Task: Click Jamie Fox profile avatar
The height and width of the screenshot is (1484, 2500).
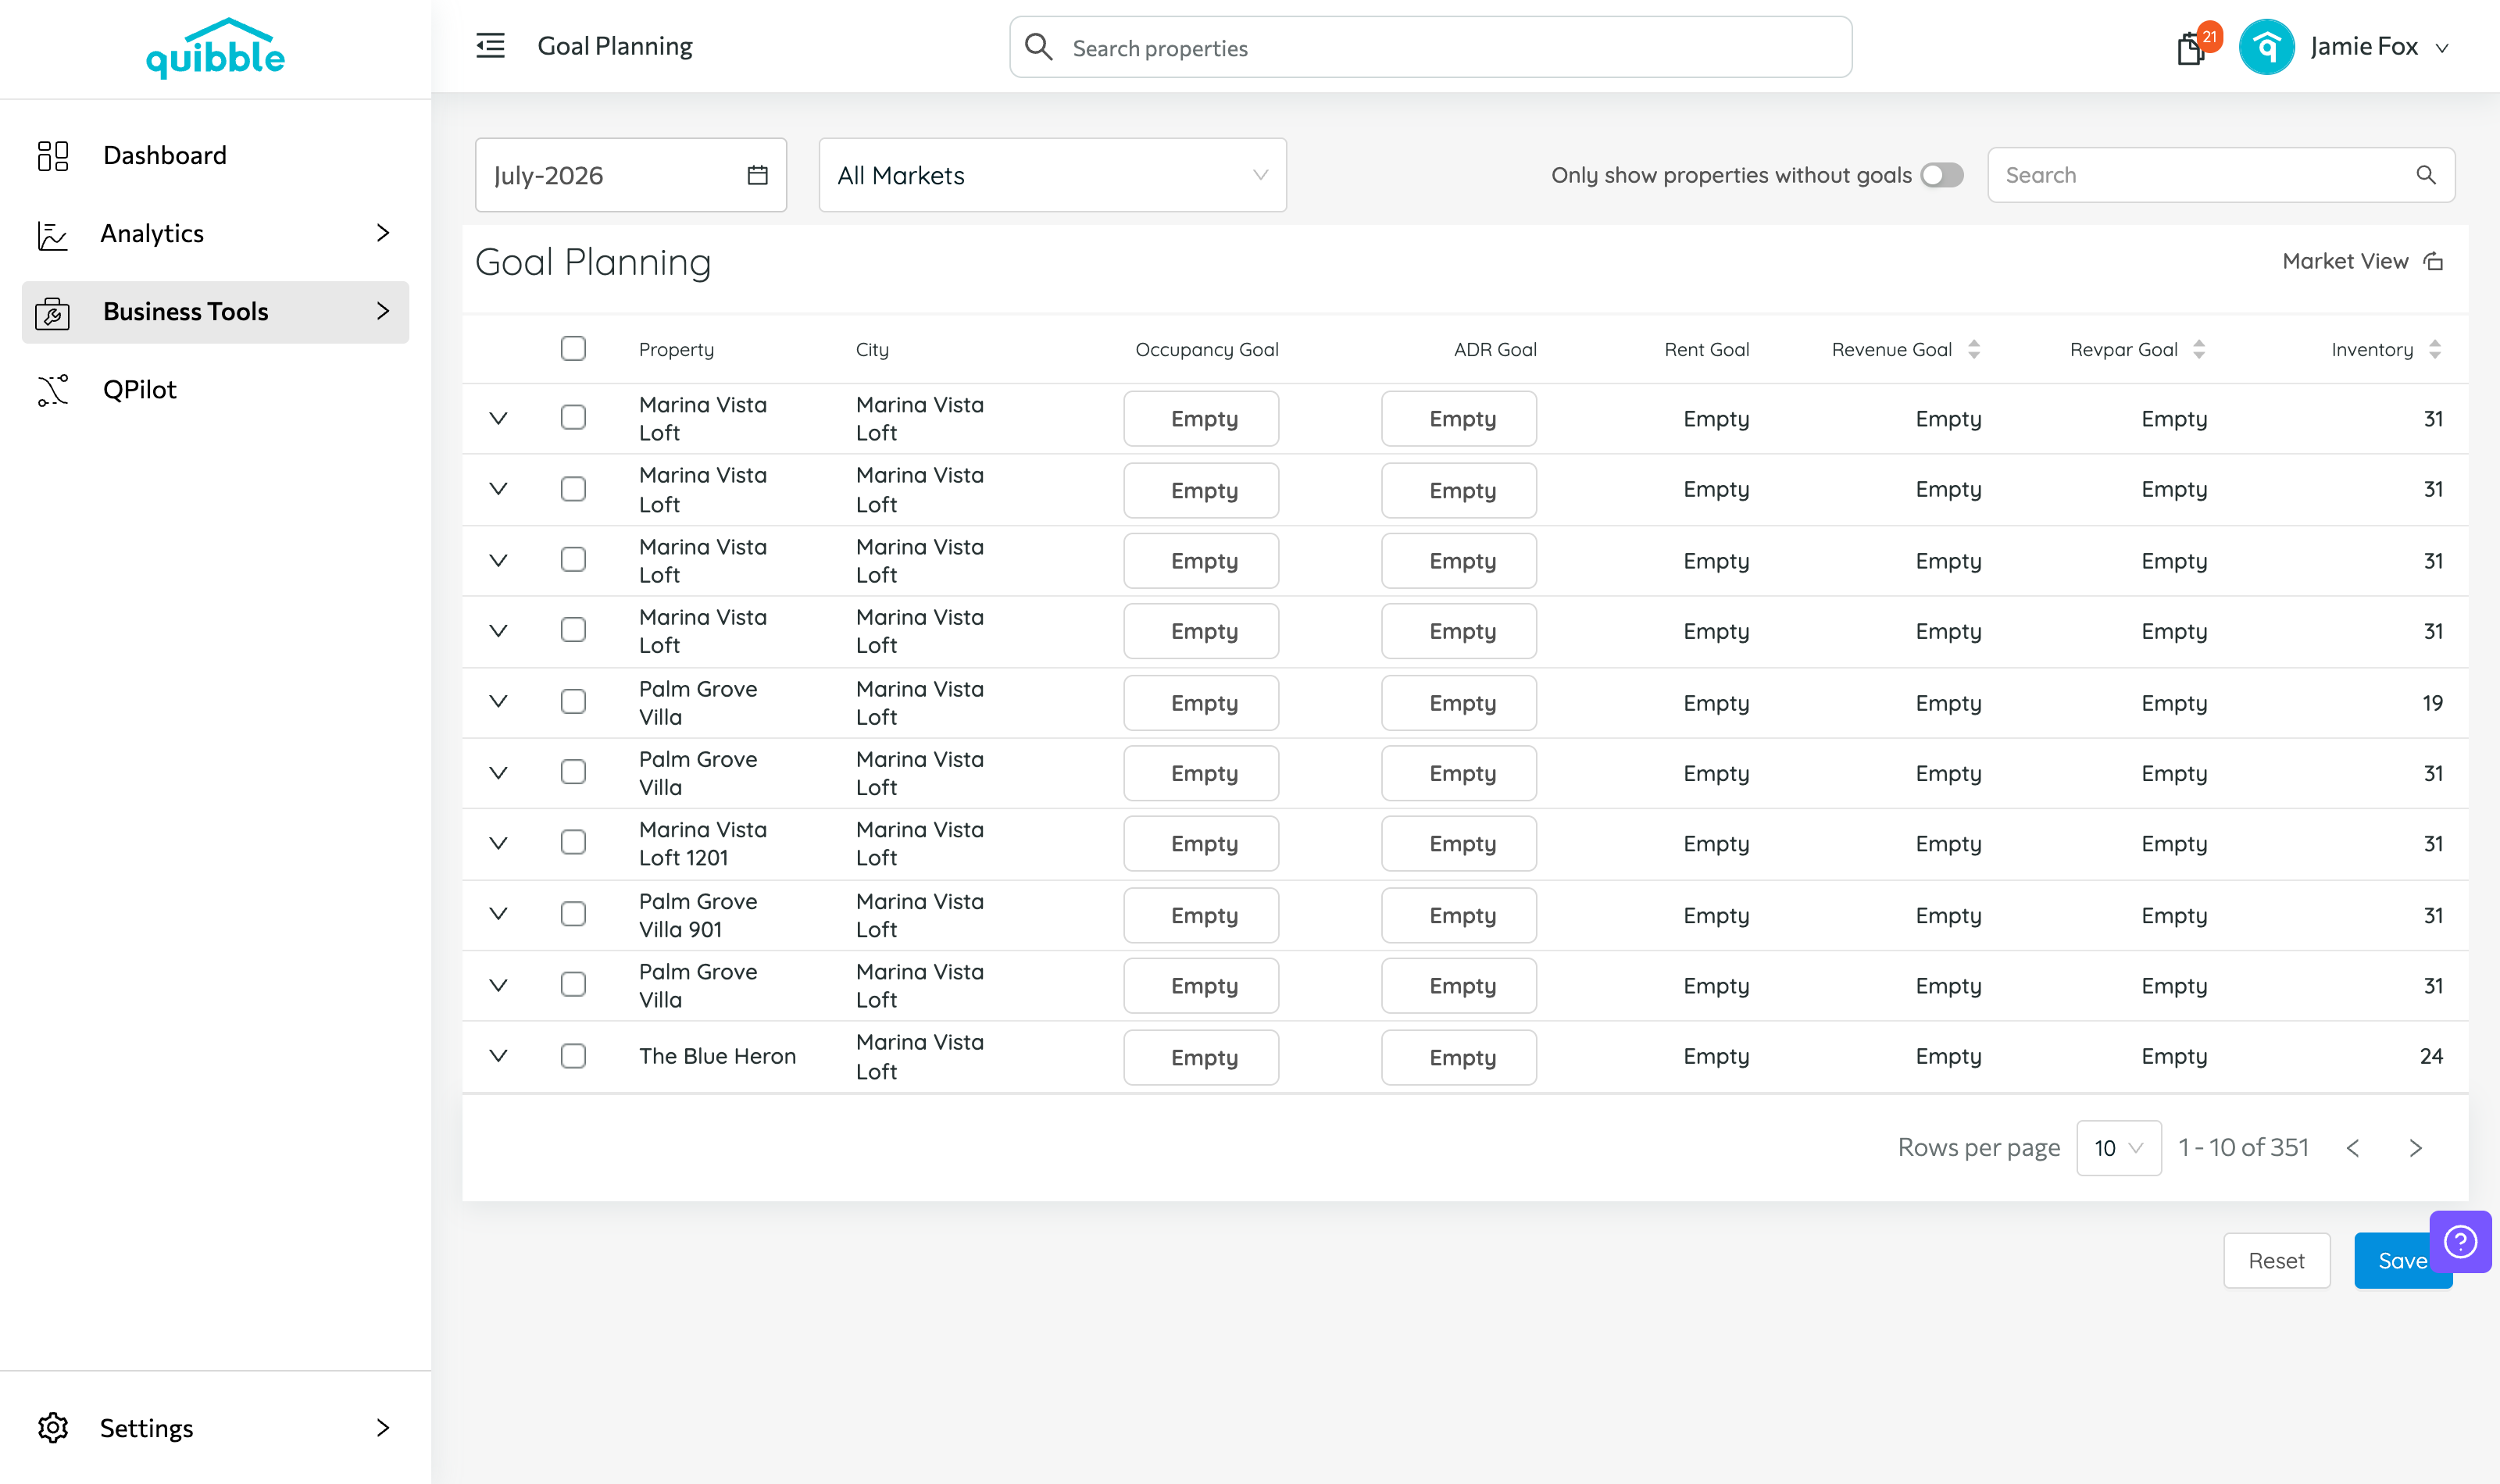Action: [2266, 47]
